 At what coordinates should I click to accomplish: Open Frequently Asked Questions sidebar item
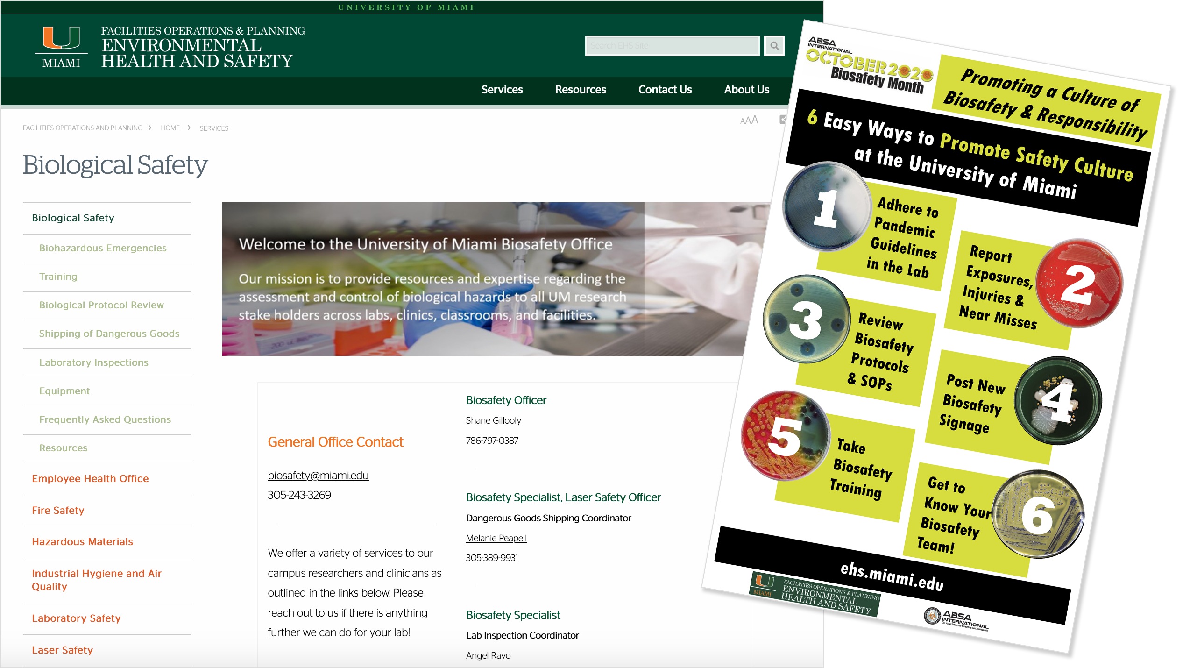click(x=105, y=419)
